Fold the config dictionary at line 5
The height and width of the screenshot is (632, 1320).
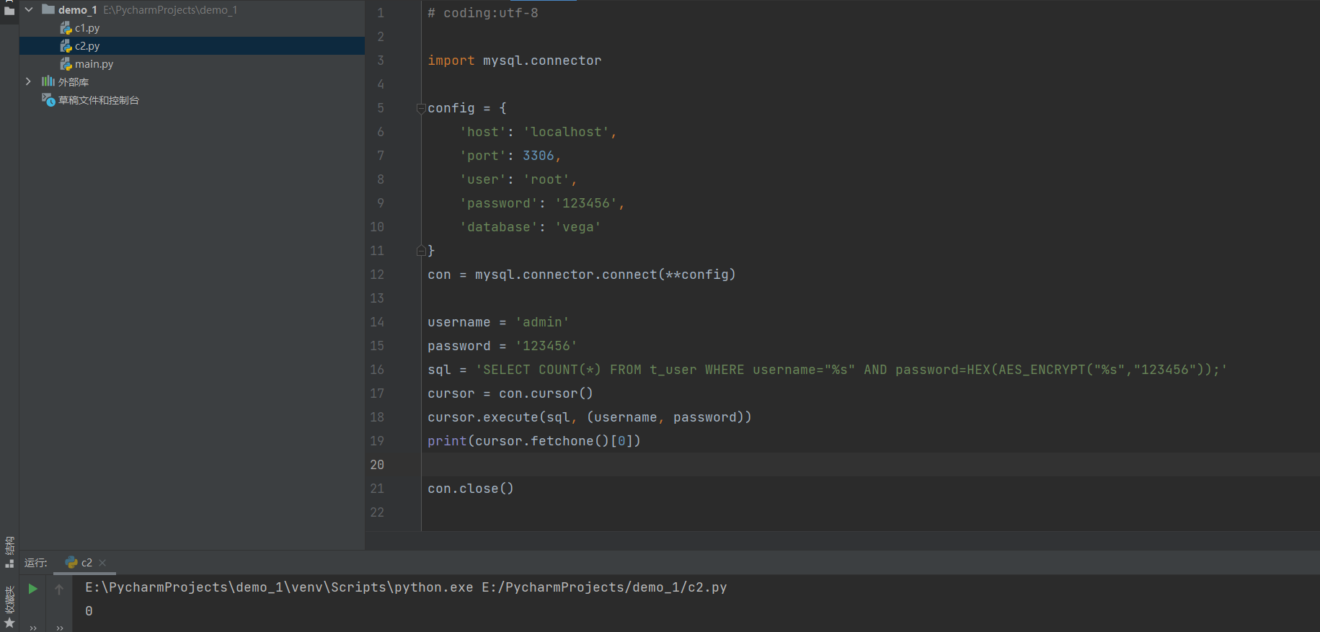421,108
